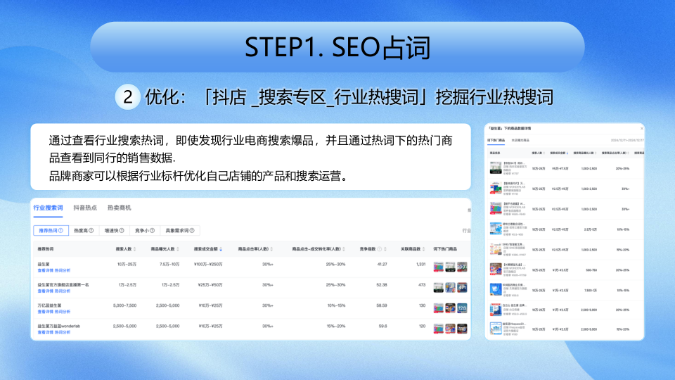Screen dimensions: 675x380
Task: Open 热词分析 for 益生菌 row
Action: coord(63,270)
